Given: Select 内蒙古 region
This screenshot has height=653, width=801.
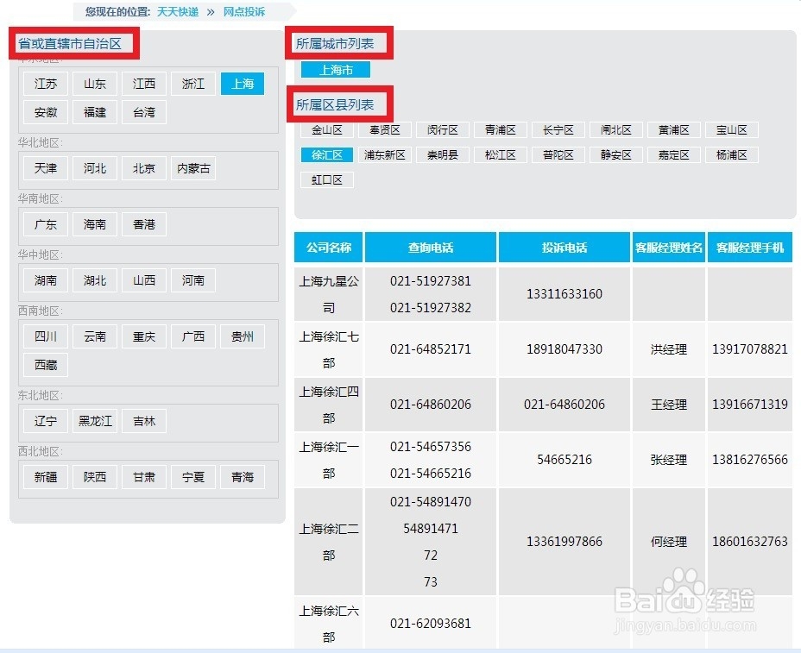Looking at the screenshot, I should [193, 168].
